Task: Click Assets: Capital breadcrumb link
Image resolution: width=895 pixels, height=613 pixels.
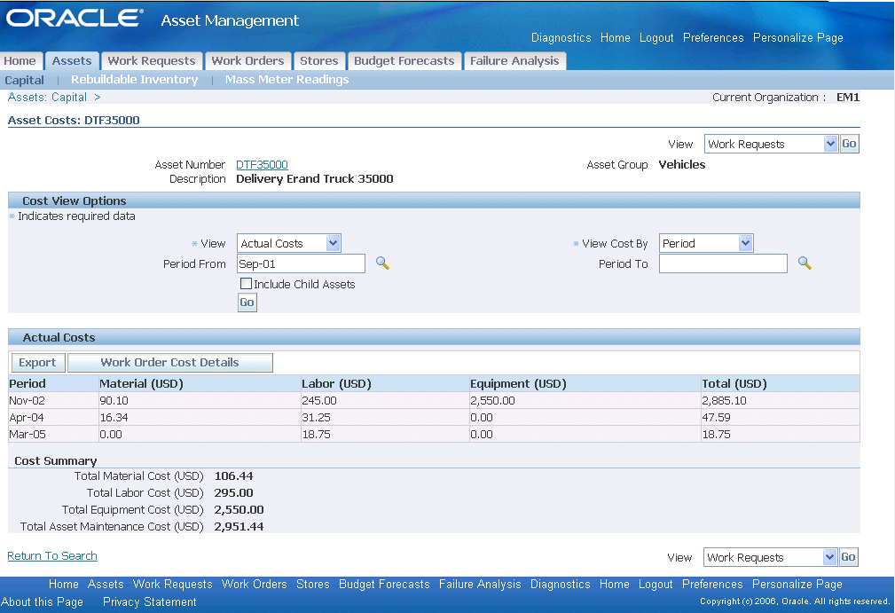Action: coord(47,97)
